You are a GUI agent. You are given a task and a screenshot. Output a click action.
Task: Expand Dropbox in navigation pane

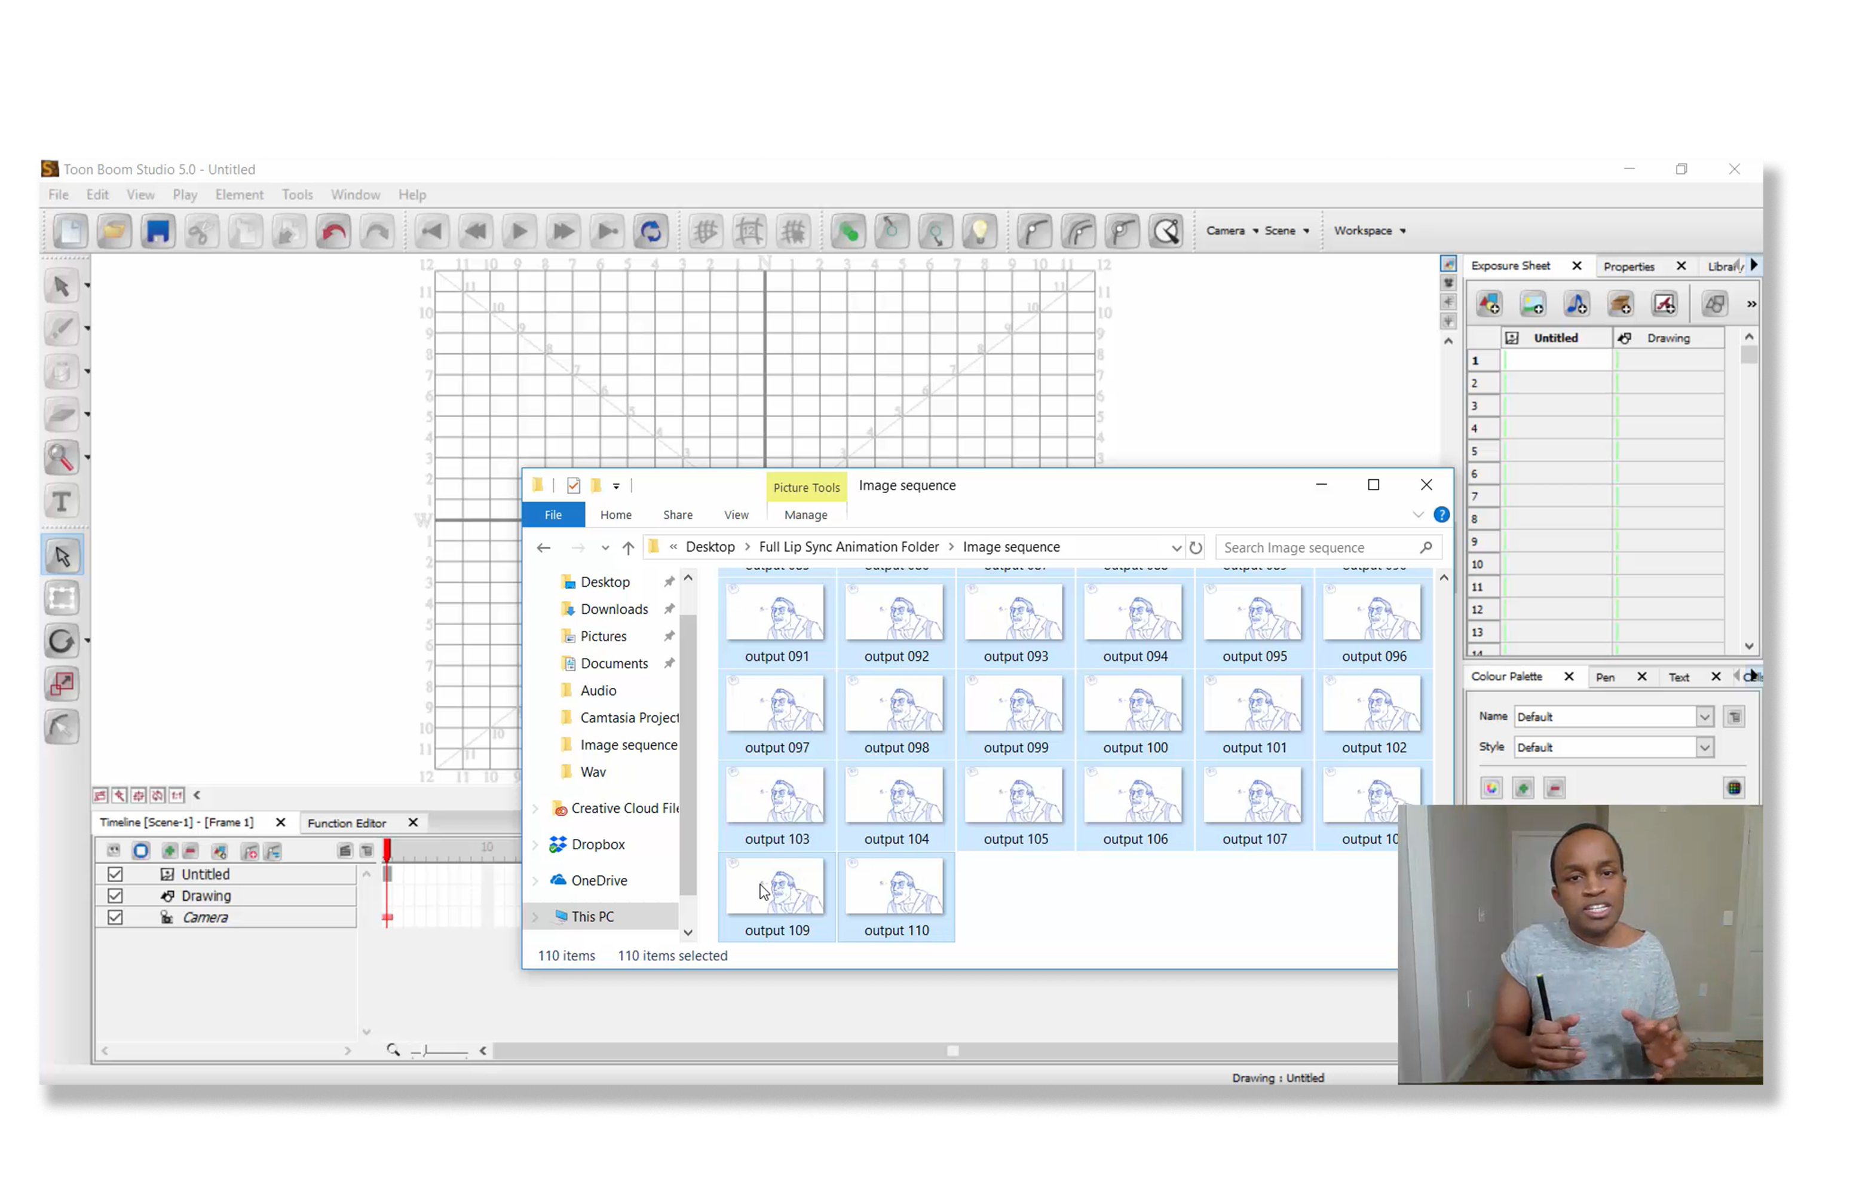click(535, 845)
